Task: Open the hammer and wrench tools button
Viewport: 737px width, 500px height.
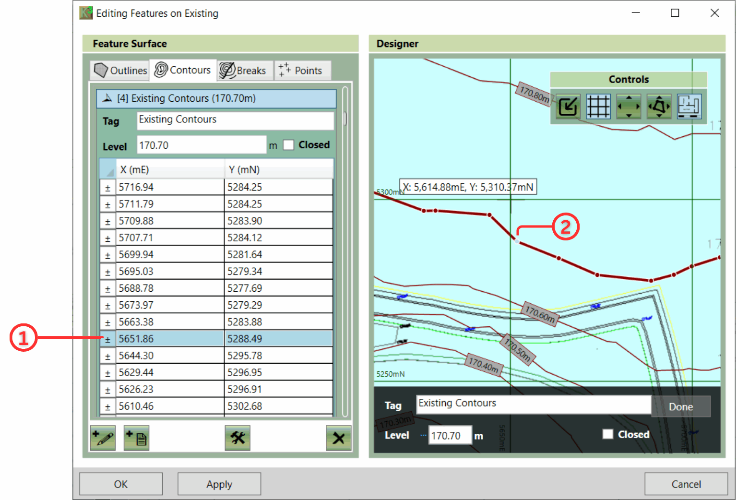Action: 238,438
